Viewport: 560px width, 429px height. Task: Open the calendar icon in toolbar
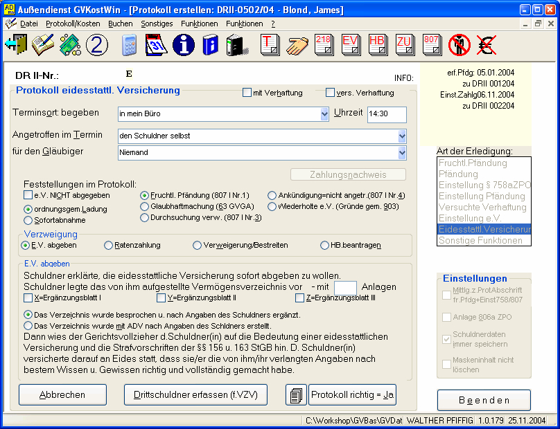(157, 45)
